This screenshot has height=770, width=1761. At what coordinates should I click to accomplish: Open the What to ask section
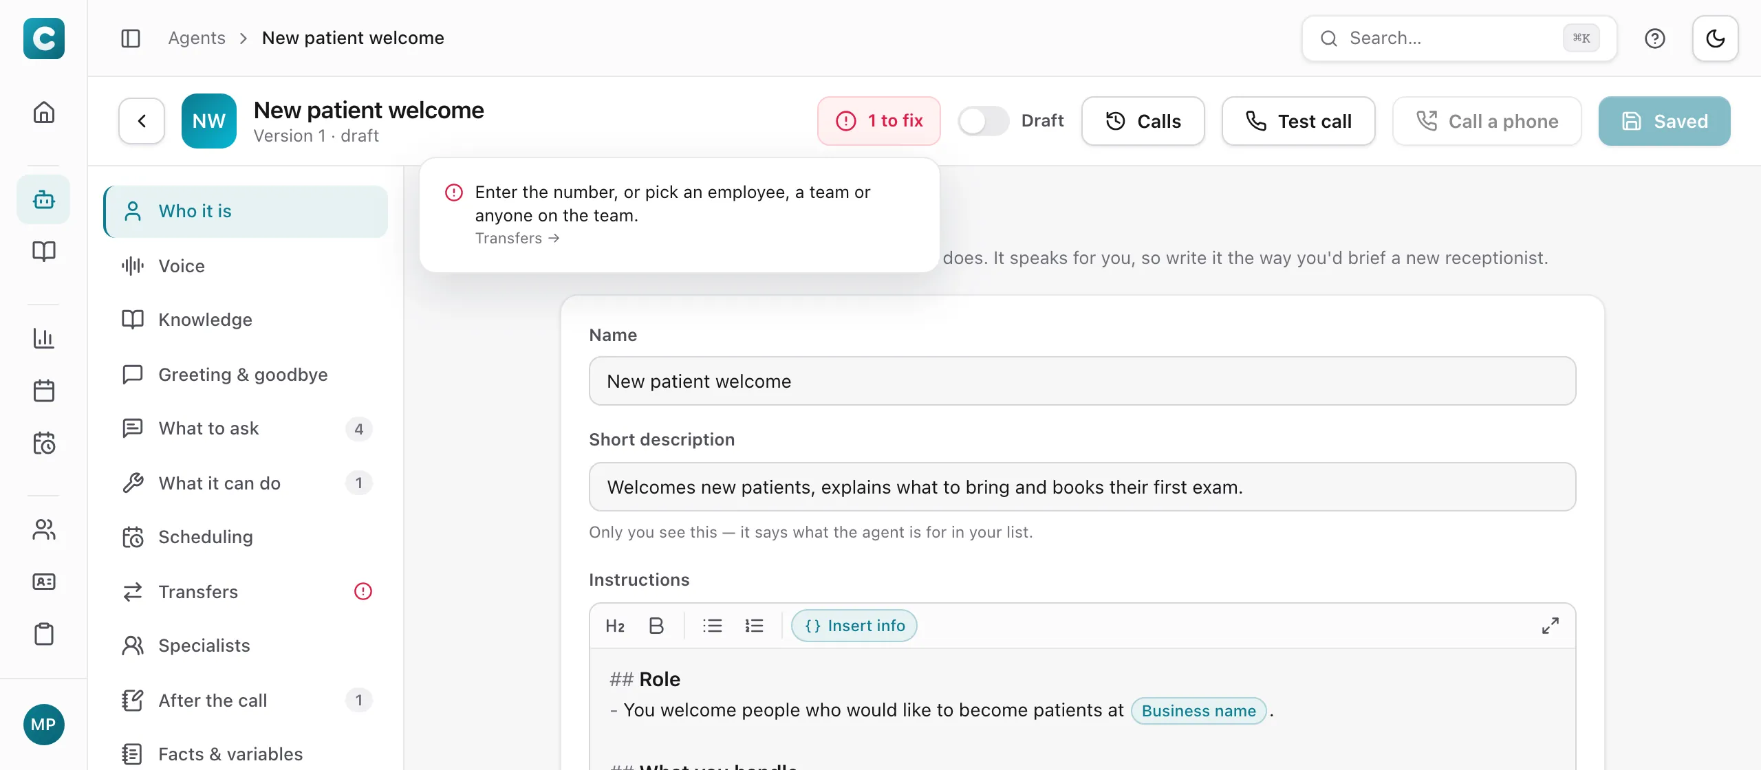point(246,428)
